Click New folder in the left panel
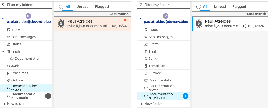268x108 pixels. click(14, 104)
